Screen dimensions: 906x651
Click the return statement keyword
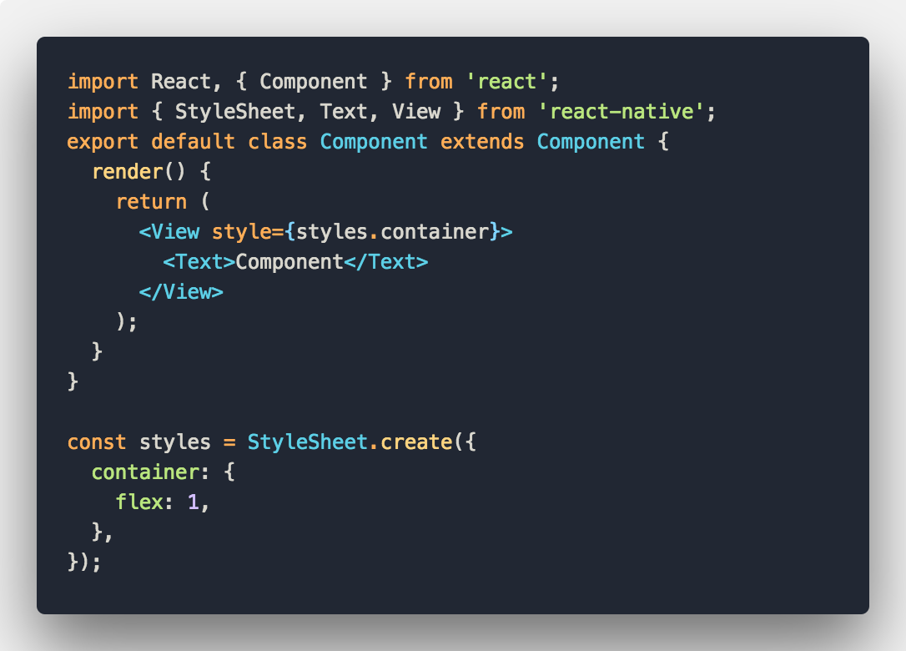click(x=151, y=201)
